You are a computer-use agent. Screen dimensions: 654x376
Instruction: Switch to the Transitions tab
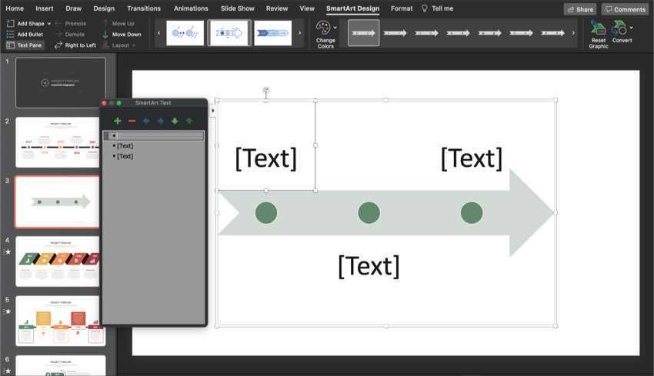(x=144, y=8)
